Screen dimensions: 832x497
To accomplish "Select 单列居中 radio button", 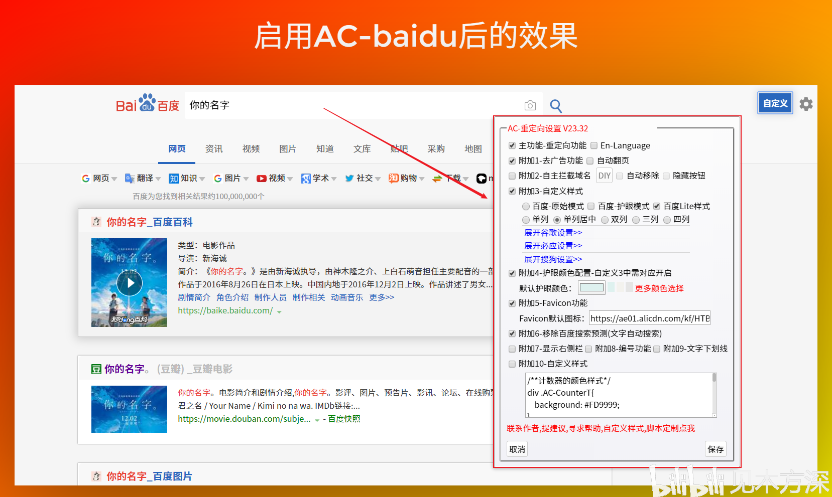I will pos(557,220).
